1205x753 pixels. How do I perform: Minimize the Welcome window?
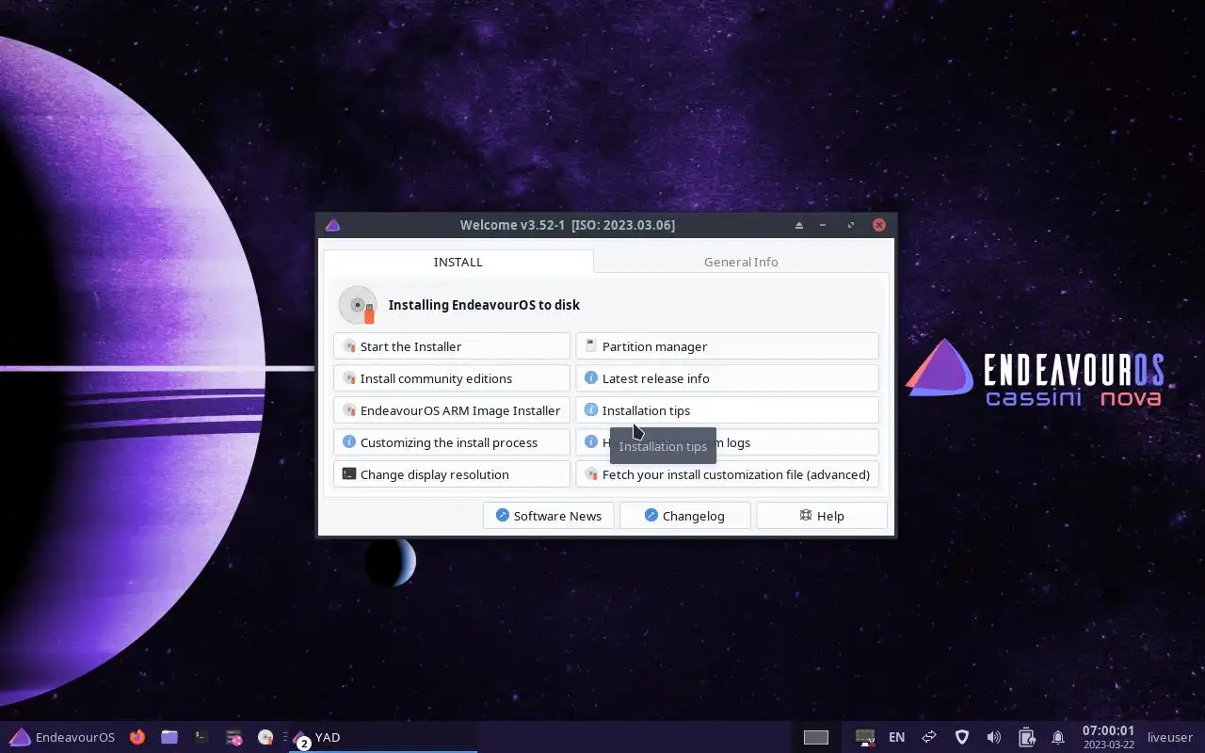point(823,225)
